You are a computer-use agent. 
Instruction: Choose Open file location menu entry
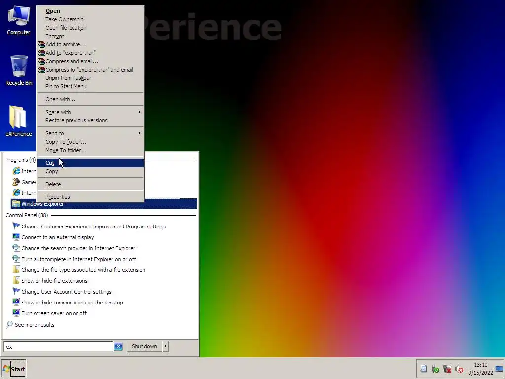pos(91,28)
